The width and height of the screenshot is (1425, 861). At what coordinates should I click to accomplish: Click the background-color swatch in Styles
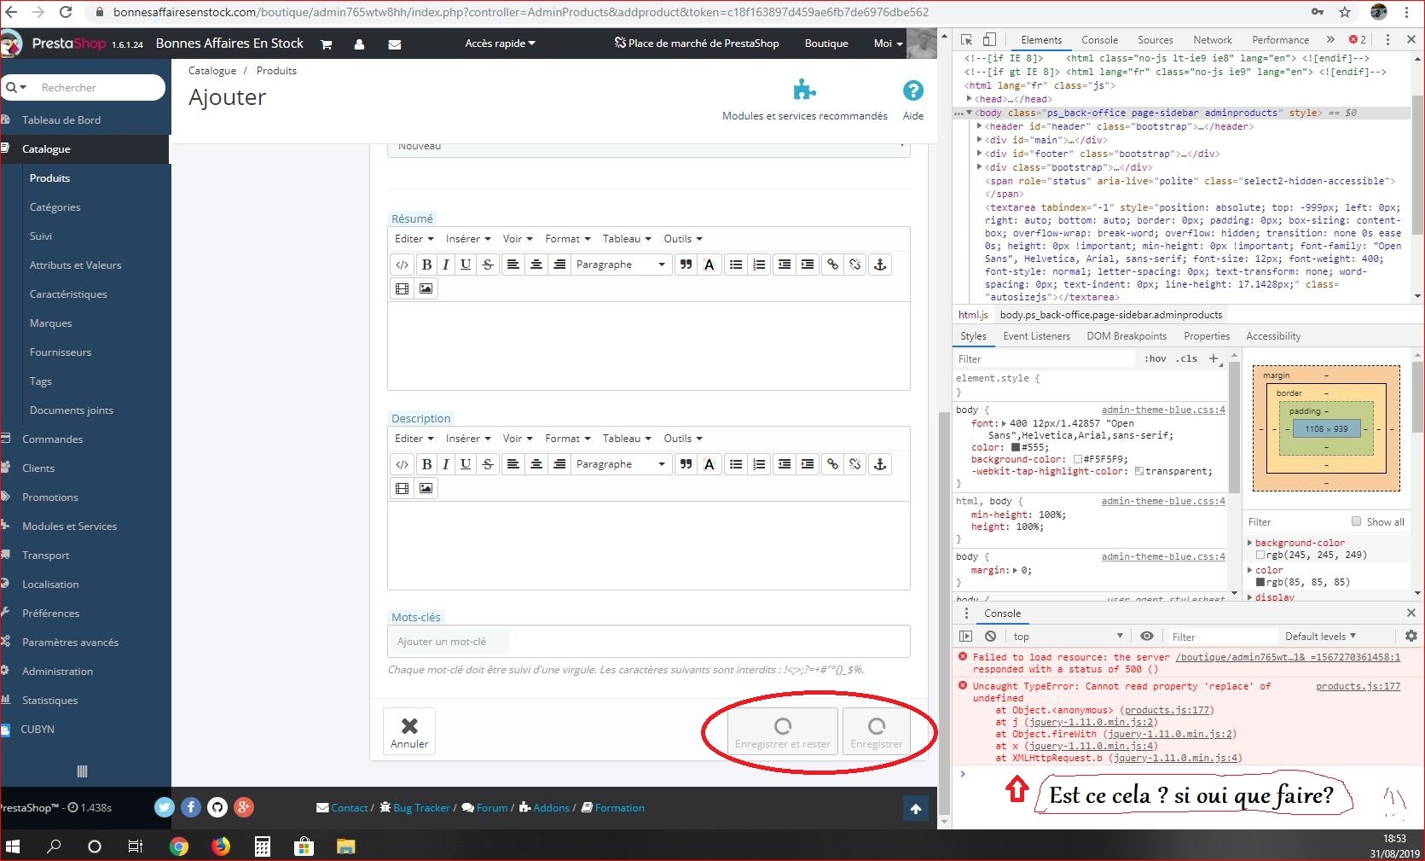coord(1078,459)
